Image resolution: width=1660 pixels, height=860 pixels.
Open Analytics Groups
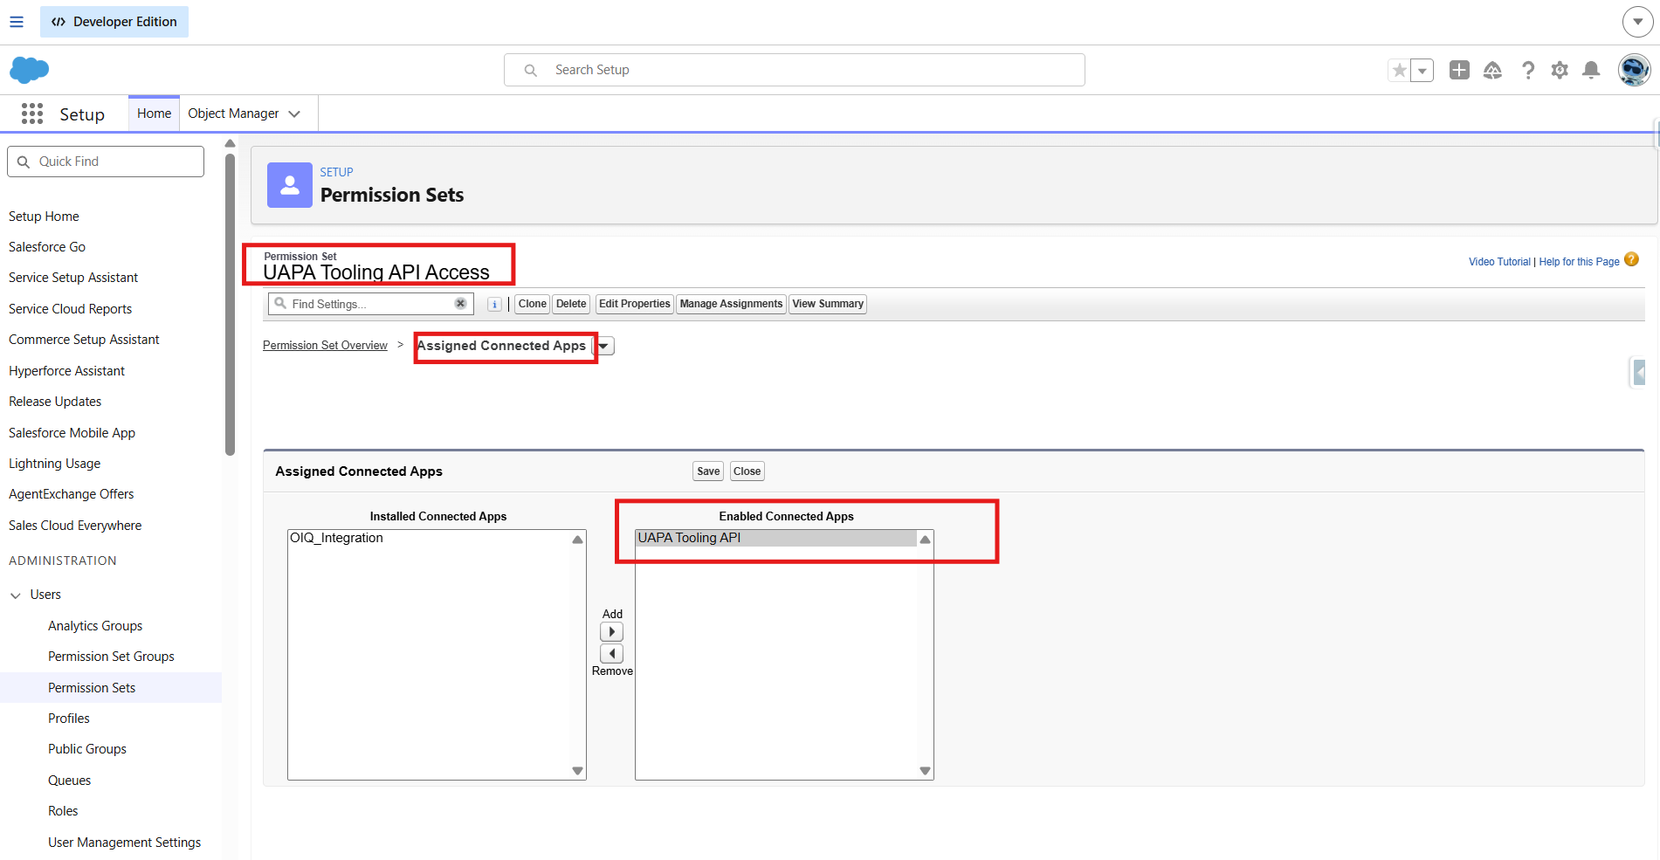click(x=95, y=626)
